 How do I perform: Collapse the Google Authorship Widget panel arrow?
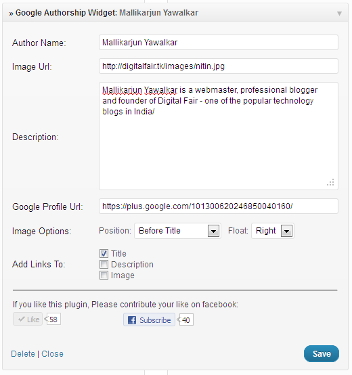point(339,14)
